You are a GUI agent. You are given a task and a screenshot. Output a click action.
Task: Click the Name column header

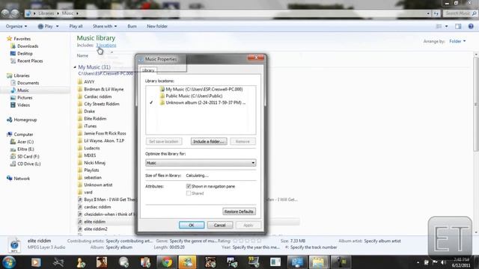82,55
